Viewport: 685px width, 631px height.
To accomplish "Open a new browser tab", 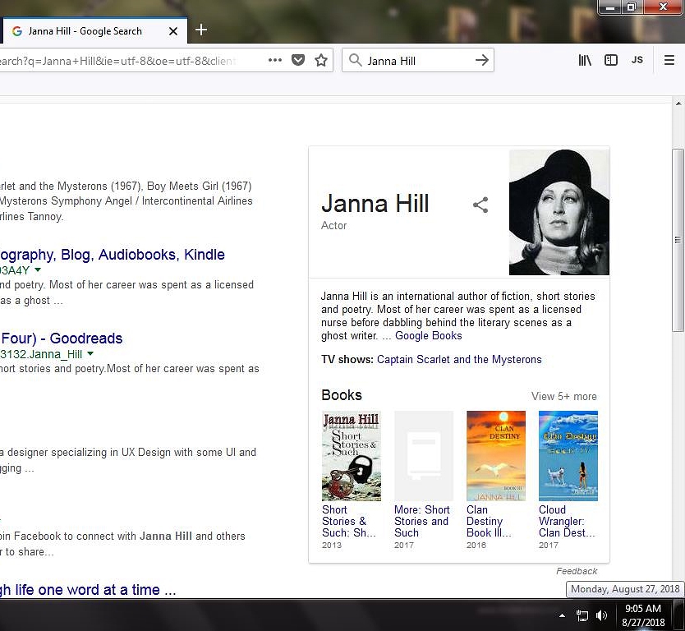I will click(201, 30).
